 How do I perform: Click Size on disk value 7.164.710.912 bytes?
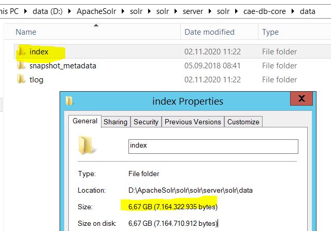point(173,223)
